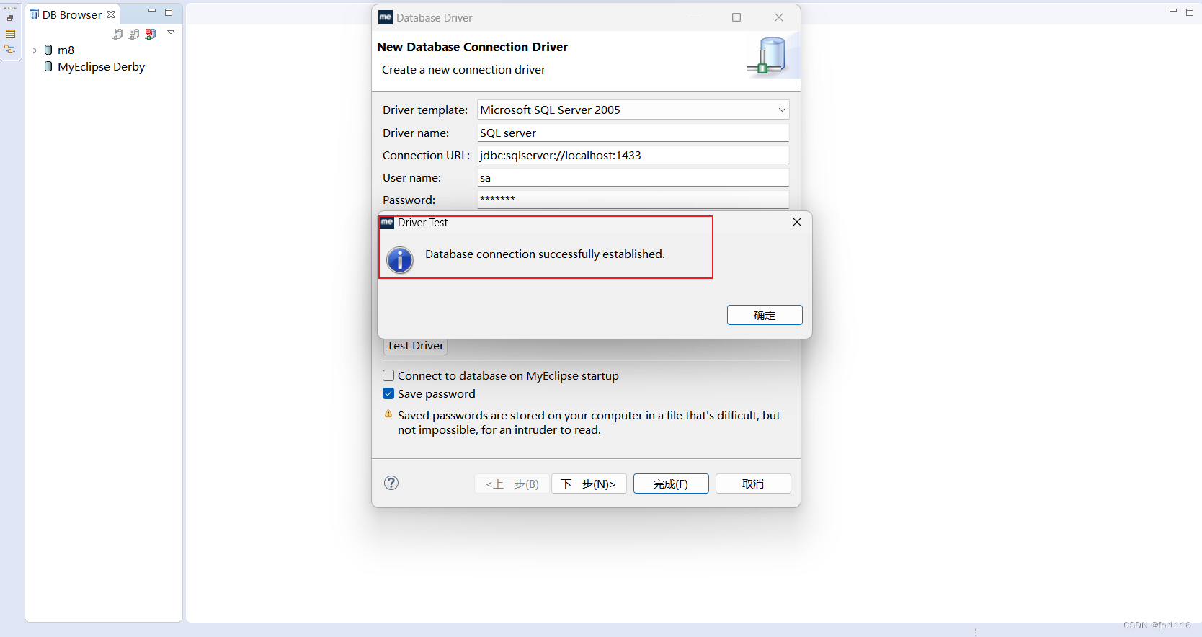Open the DB Browser view menu arrow
This screenshot has width=1202, height=637.
tap(171, 32)
